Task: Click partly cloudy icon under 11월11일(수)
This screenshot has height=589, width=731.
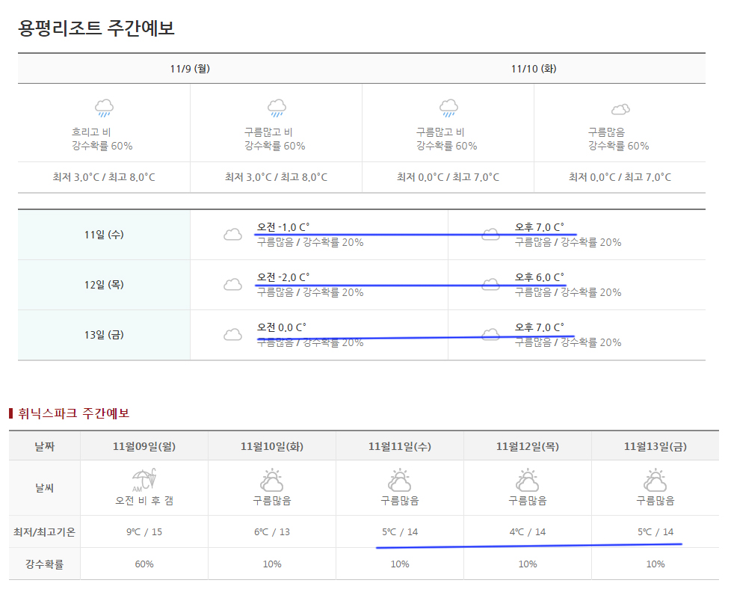Action: click(400, 481)
